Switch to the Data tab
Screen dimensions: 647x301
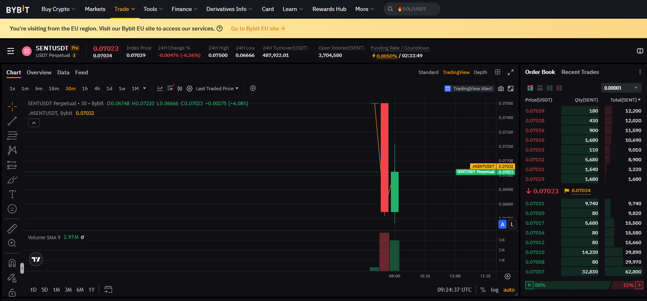coord(63,72)
